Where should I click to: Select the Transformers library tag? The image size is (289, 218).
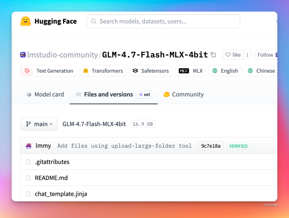coord(103,71)
